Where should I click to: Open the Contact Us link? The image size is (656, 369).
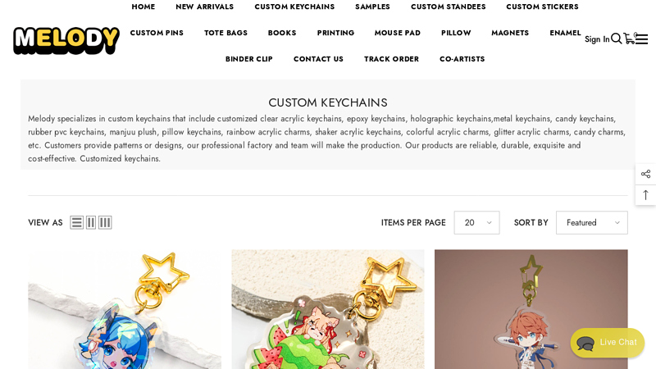[318, 59]
